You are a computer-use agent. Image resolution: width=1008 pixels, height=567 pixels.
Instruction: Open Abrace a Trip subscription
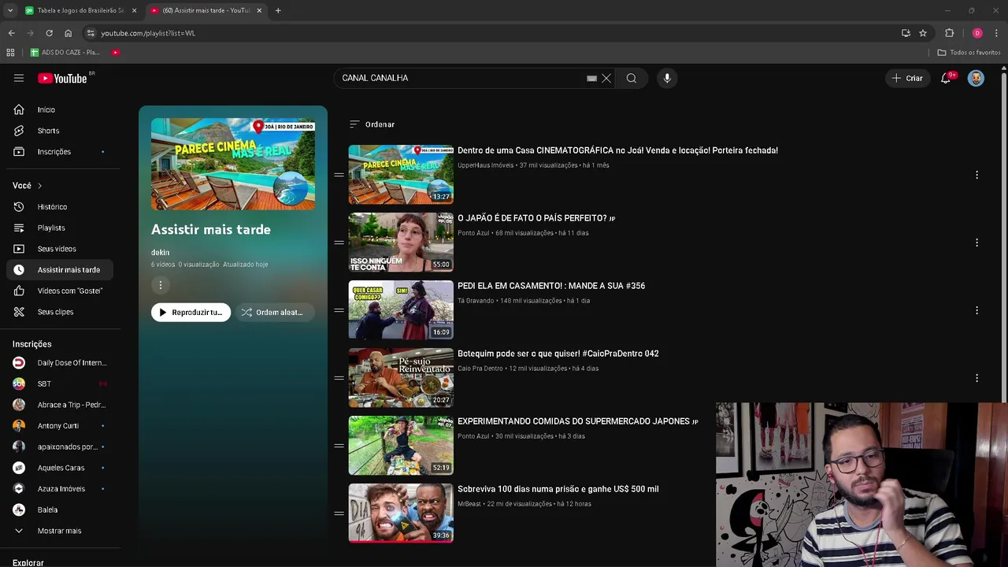click(60, 405)
